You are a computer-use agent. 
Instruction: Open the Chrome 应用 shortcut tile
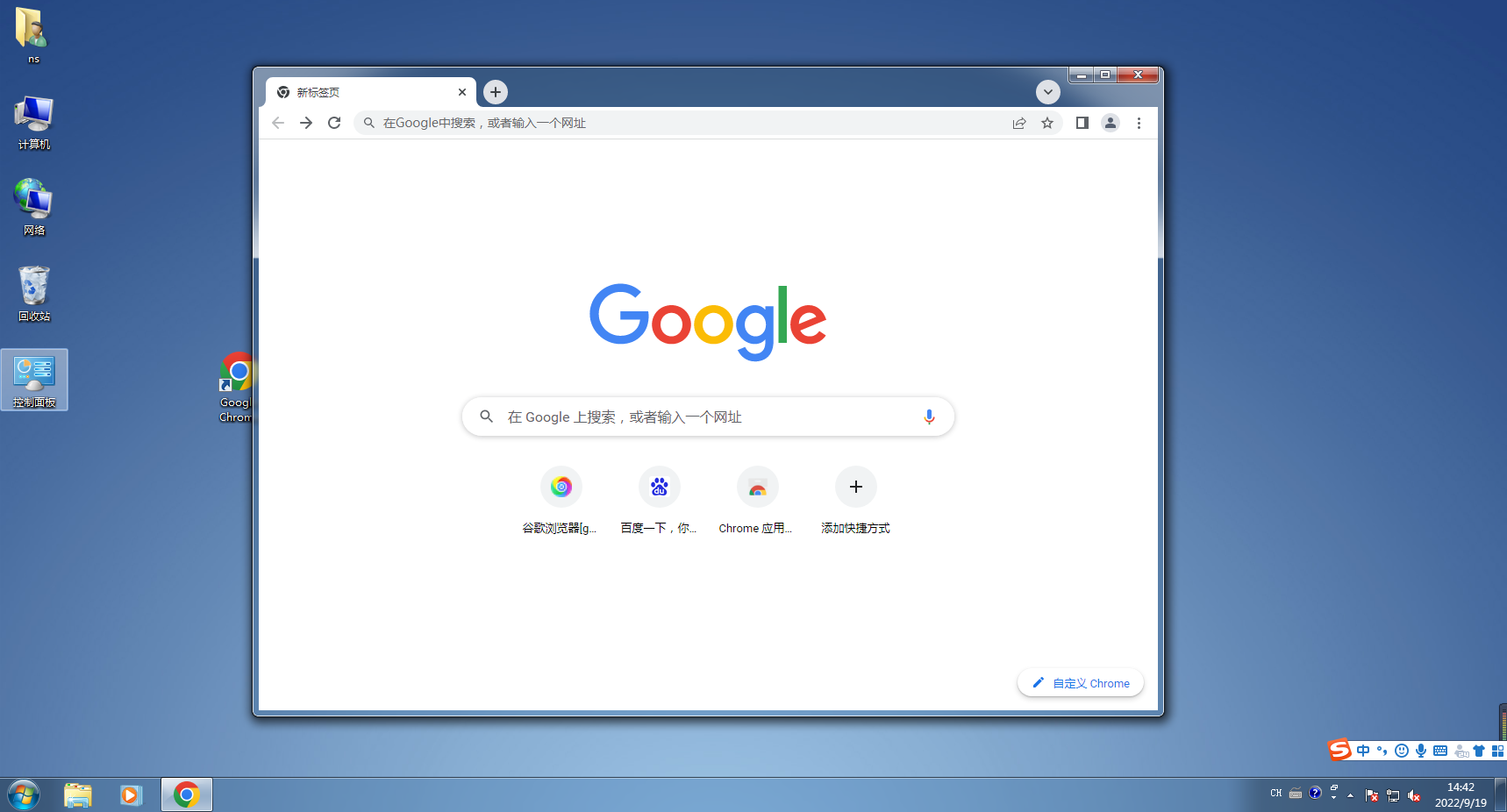758,501
